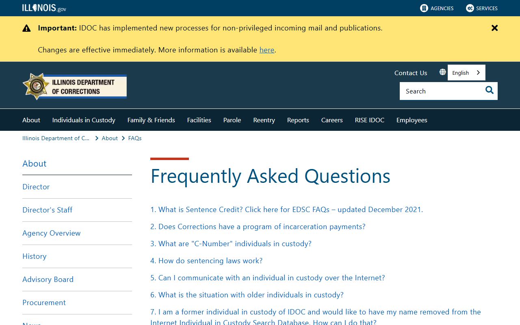Open Director in the sidebar

click(36, 187)
